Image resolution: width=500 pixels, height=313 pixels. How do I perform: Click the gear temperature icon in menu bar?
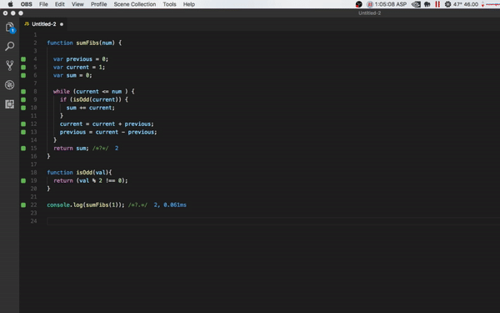pyautogui.click(x=447, y=4)
